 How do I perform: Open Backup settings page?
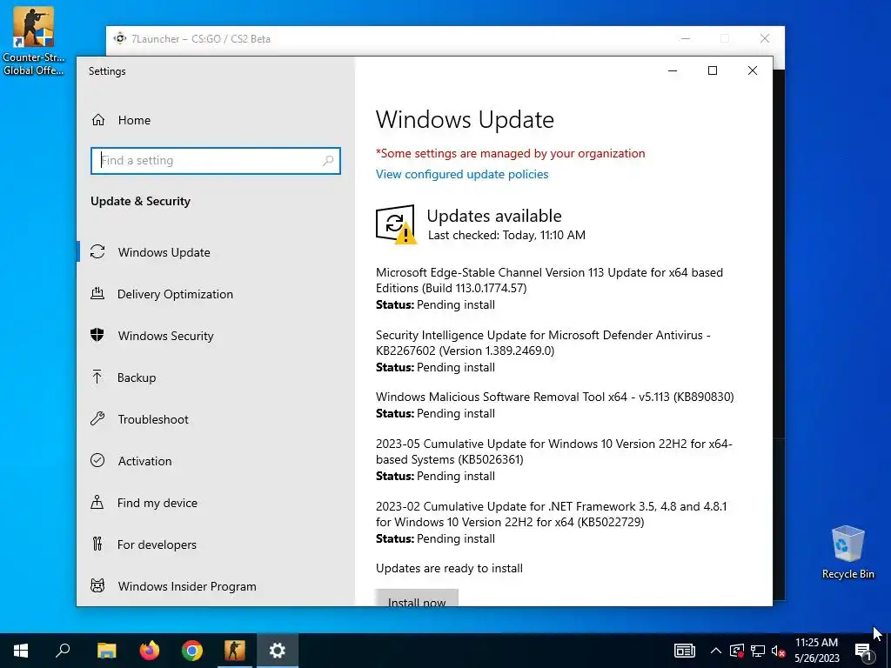click(x=216, y=377)
